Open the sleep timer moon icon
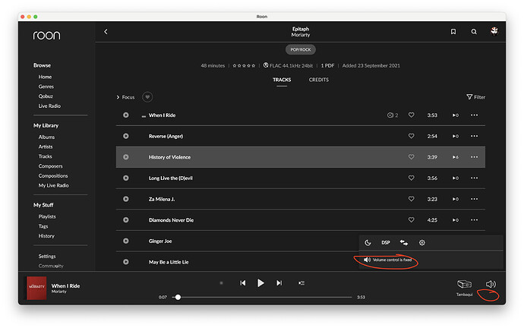This screenshot has height=328, width=524. [368, 243]
